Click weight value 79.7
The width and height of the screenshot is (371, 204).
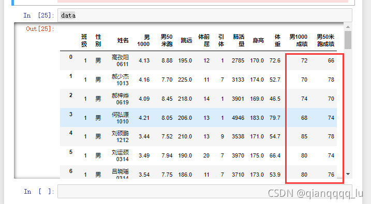tap(275, 118)
